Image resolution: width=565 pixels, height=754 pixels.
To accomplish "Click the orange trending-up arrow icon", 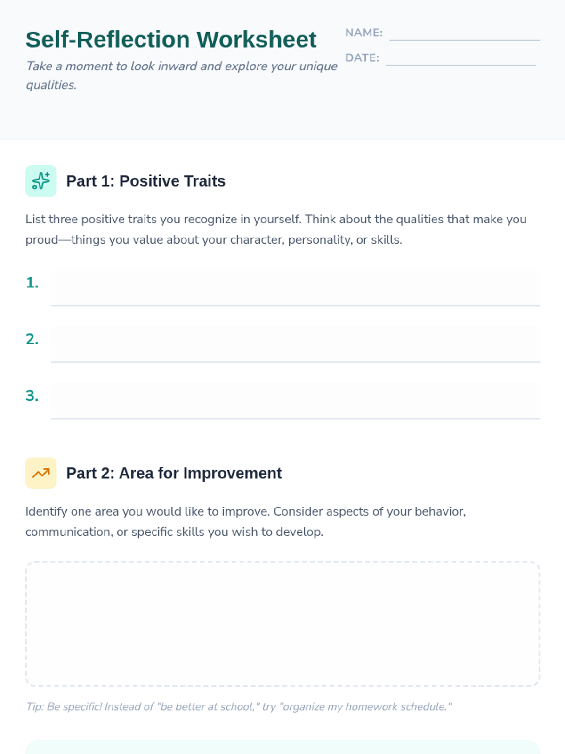I will point(41,473).
